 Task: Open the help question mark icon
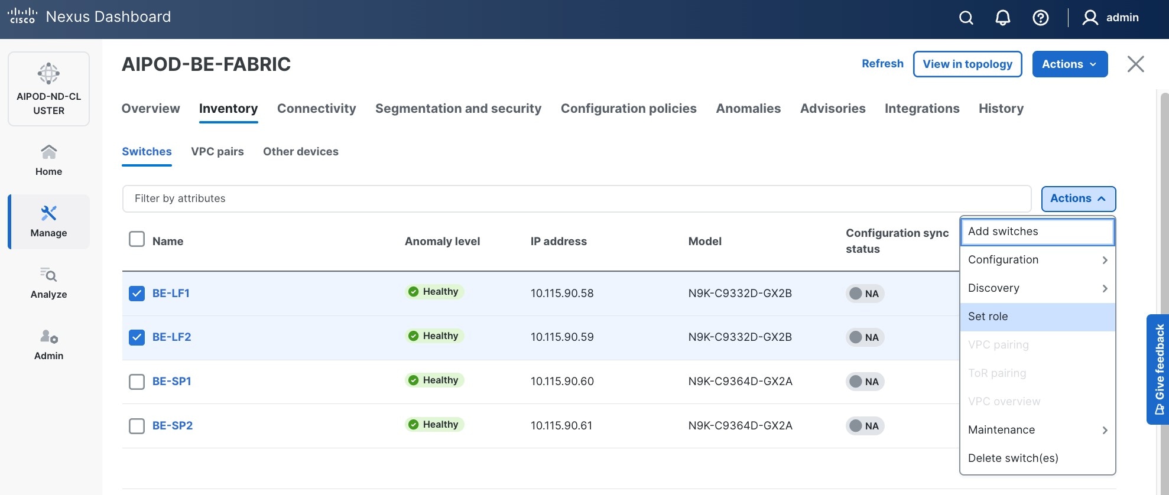(1041, 18)
